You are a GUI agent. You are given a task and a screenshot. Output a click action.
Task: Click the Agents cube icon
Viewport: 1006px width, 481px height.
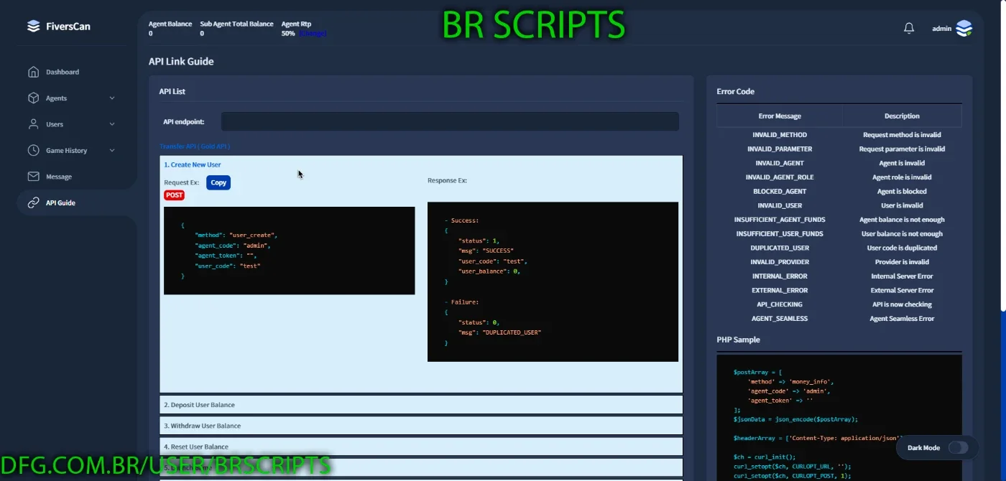coord(33,98)
